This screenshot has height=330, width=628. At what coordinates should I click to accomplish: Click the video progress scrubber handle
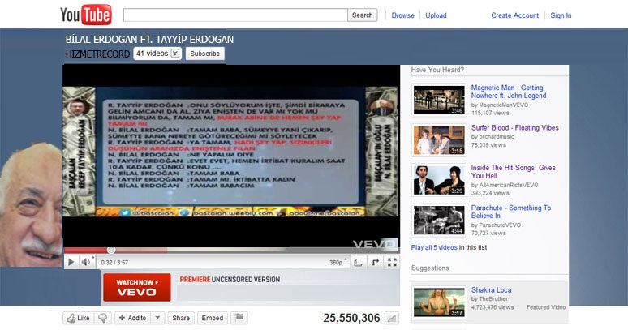111,250
